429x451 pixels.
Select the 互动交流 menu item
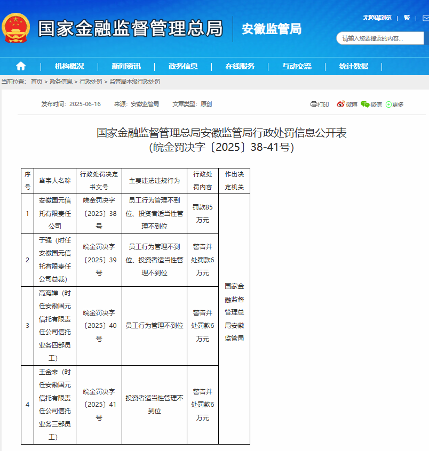(297, 66)
